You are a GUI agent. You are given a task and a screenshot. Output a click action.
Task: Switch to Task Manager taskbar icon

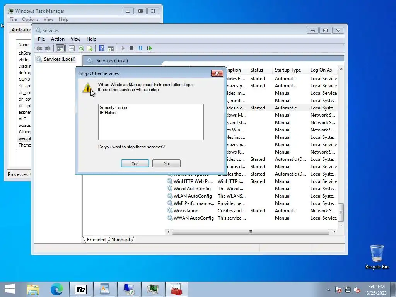click(x=152, y=289)
